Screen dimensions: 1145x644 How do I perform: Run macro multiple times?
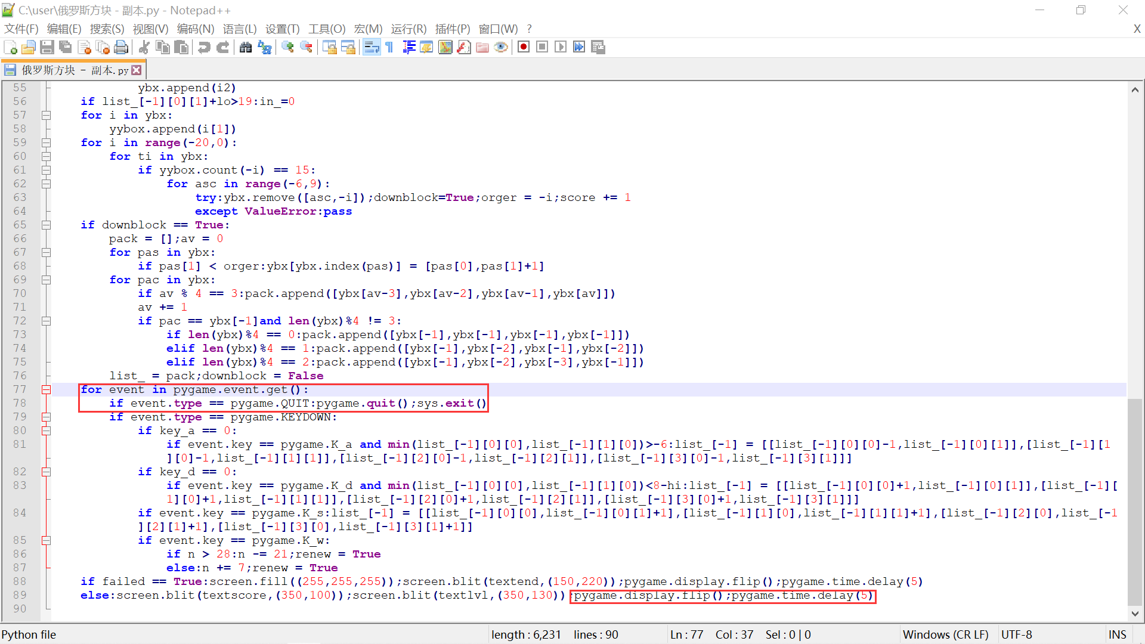(x=579, y=47)
